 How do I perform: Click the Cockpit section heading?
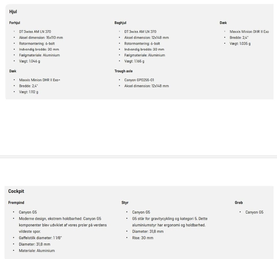coord(16,191)
